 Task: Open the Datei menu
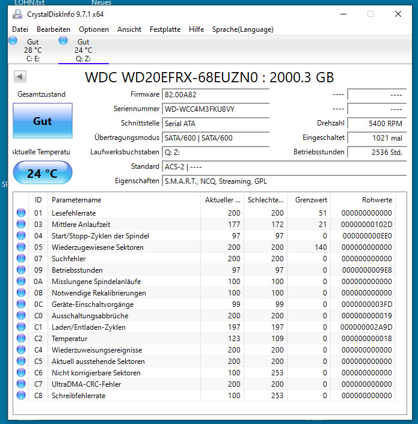20,29
